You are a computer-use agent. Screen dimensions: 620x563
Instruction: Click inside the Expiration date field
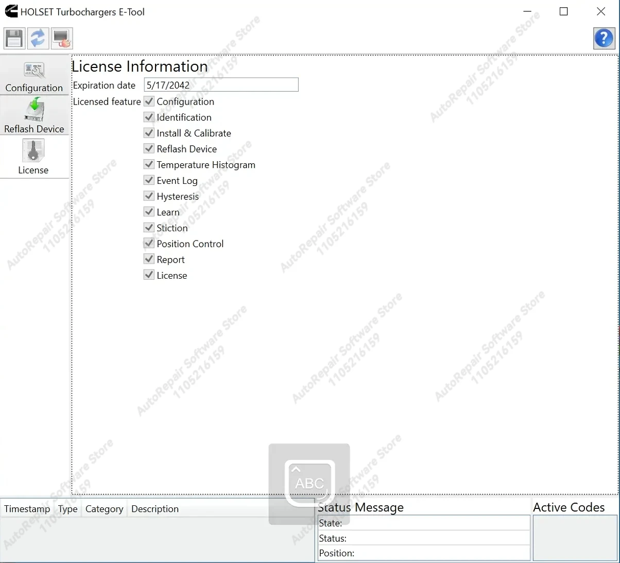tap(221, 84)
